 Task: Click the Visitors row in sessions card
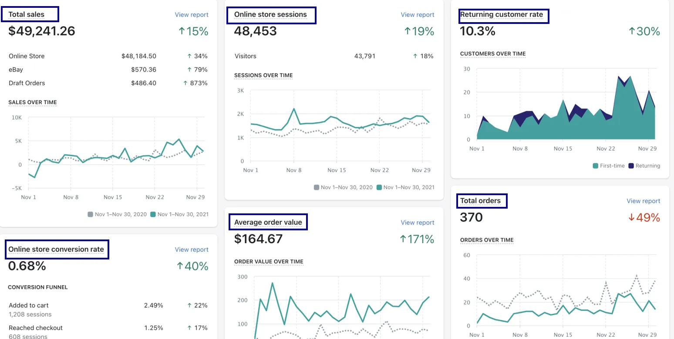[x=334, y=56]
